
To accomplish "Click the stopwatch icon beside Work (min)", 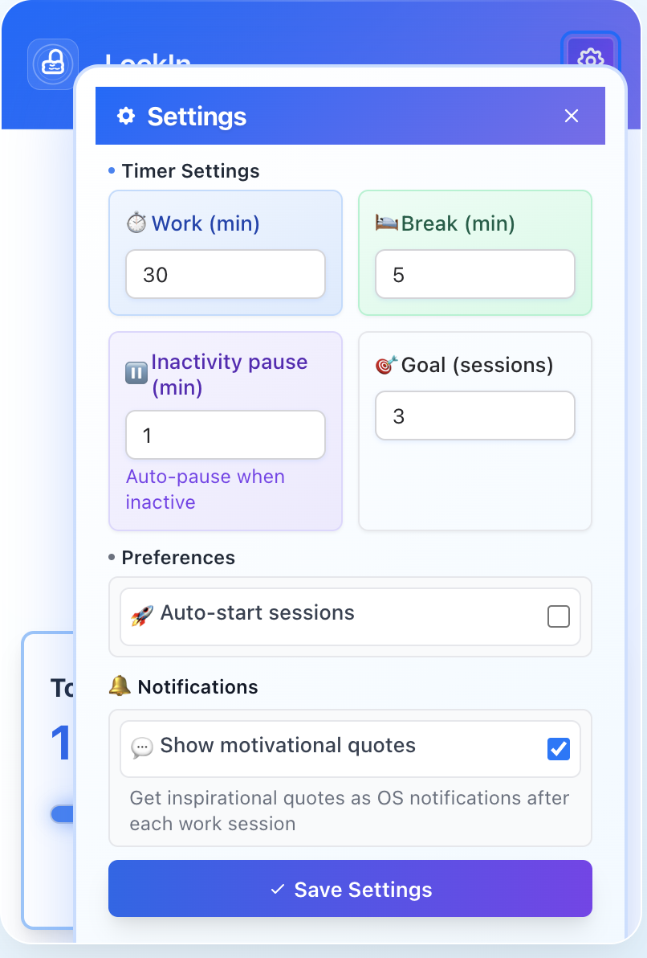I will click(136, 223).
